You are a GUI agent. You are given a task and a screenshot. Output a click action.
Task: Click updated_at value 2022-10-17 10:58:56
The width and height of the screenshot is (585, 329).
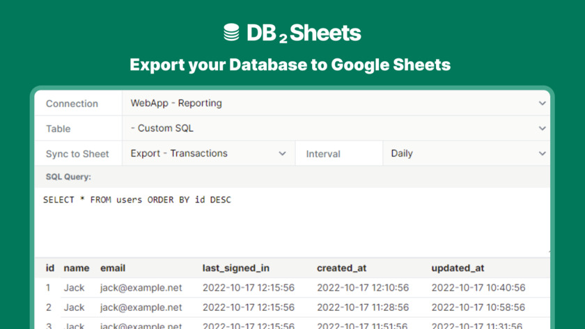478,307
